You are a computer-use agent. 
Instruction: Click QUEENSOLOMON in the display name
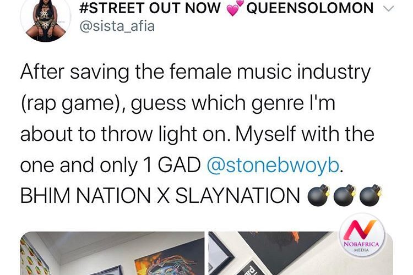point(309,8)
